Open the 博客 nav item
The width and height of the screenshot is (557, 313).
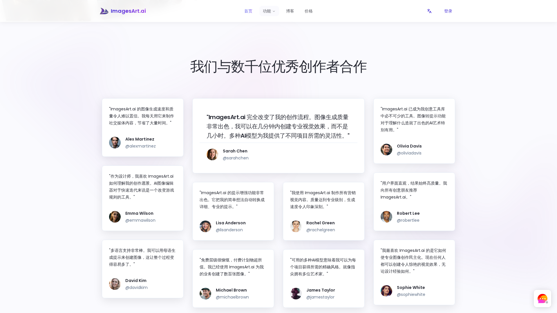click(290, 11)
